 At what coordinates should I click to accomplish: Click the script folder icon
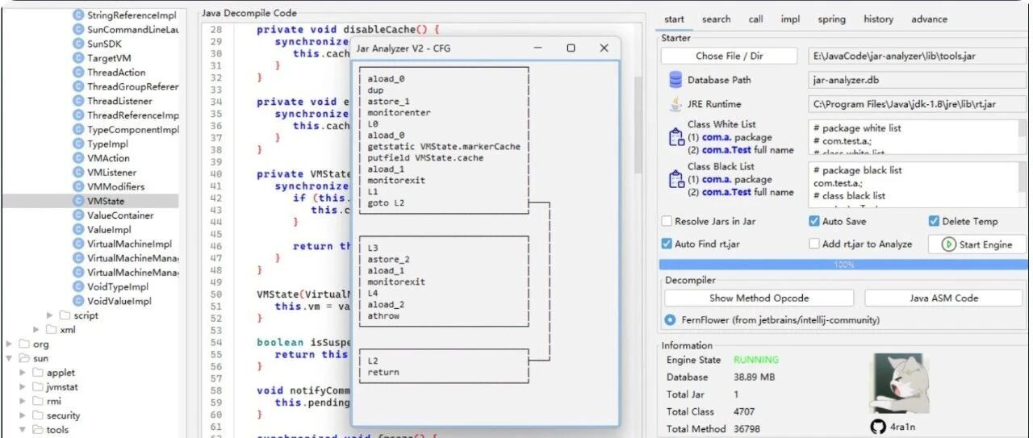[x=65, y=315]
